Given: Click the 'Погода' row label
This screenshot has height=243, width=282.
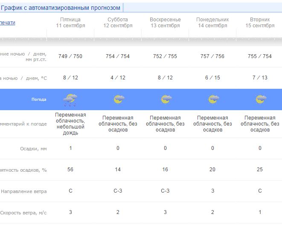Looking at the screenshot, I should click(x=39, y=100).
